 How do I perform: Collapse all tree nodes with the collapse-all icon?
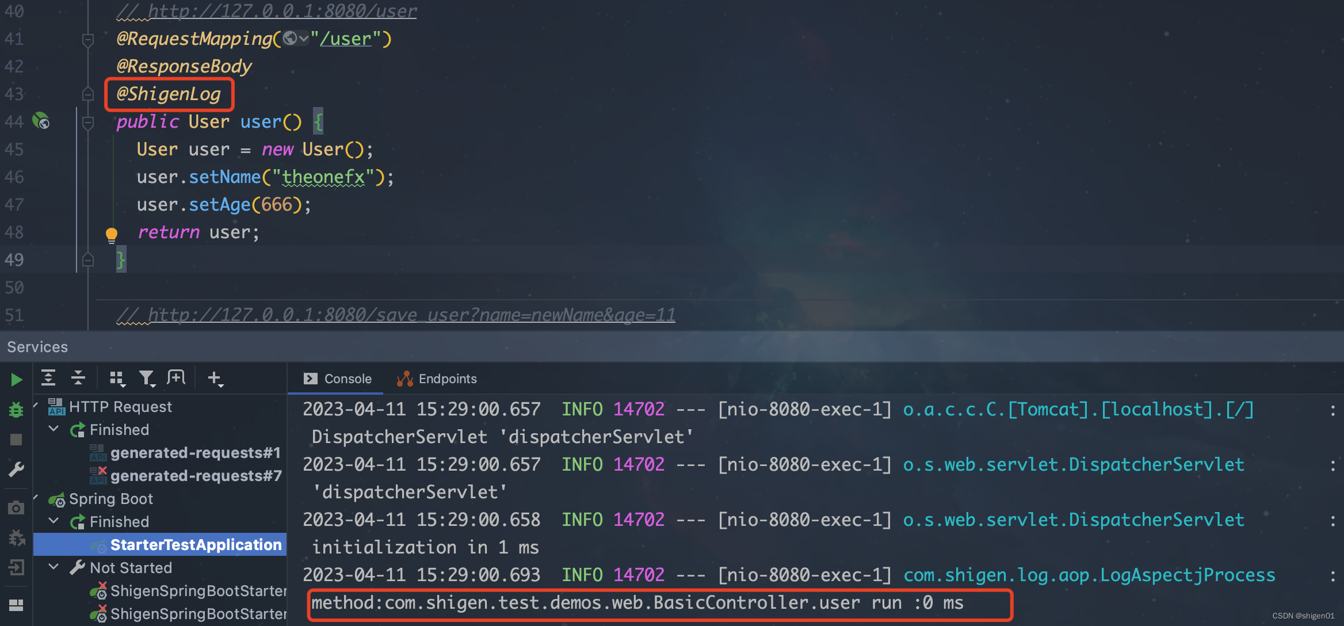tap(78, 378)
